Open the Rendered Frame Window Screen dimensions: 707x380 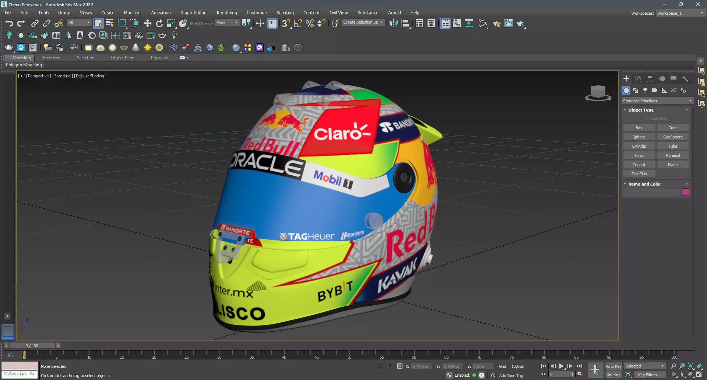click(509, 24)
